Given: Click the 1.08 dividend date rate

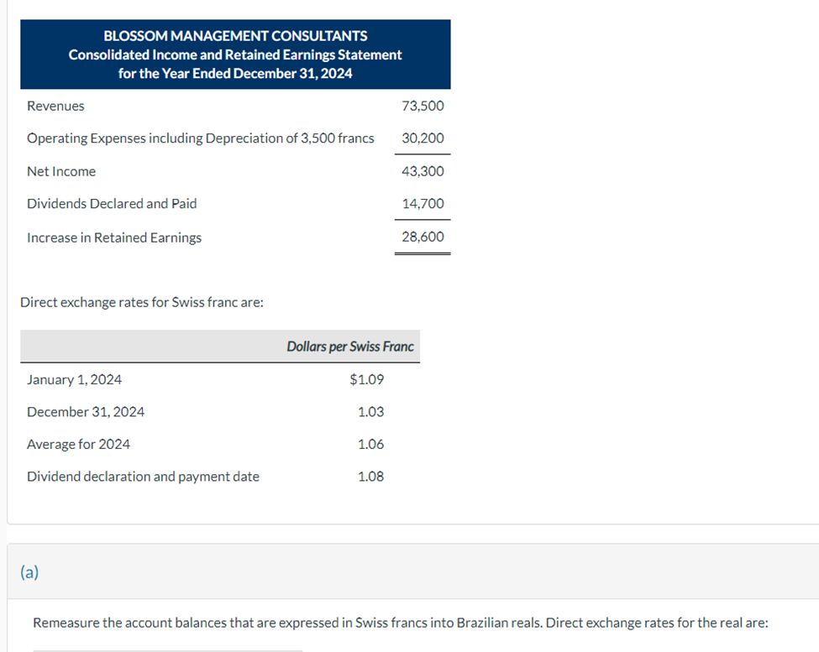Looking at the screenshot, I should click(x=370, y=477).
